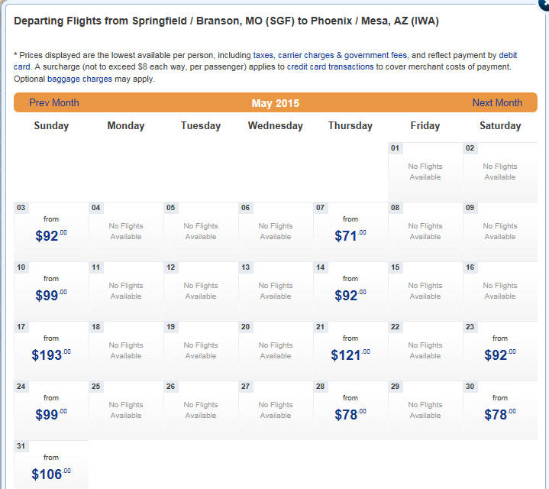Pick the $92 flight on May 14

(x=350, y=295)
